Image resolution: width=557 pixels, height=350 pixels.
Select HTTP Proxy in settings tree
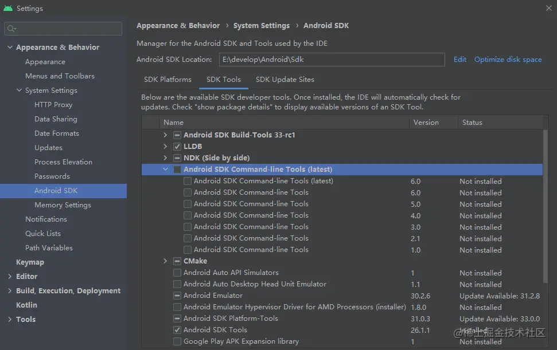point(53,105)
